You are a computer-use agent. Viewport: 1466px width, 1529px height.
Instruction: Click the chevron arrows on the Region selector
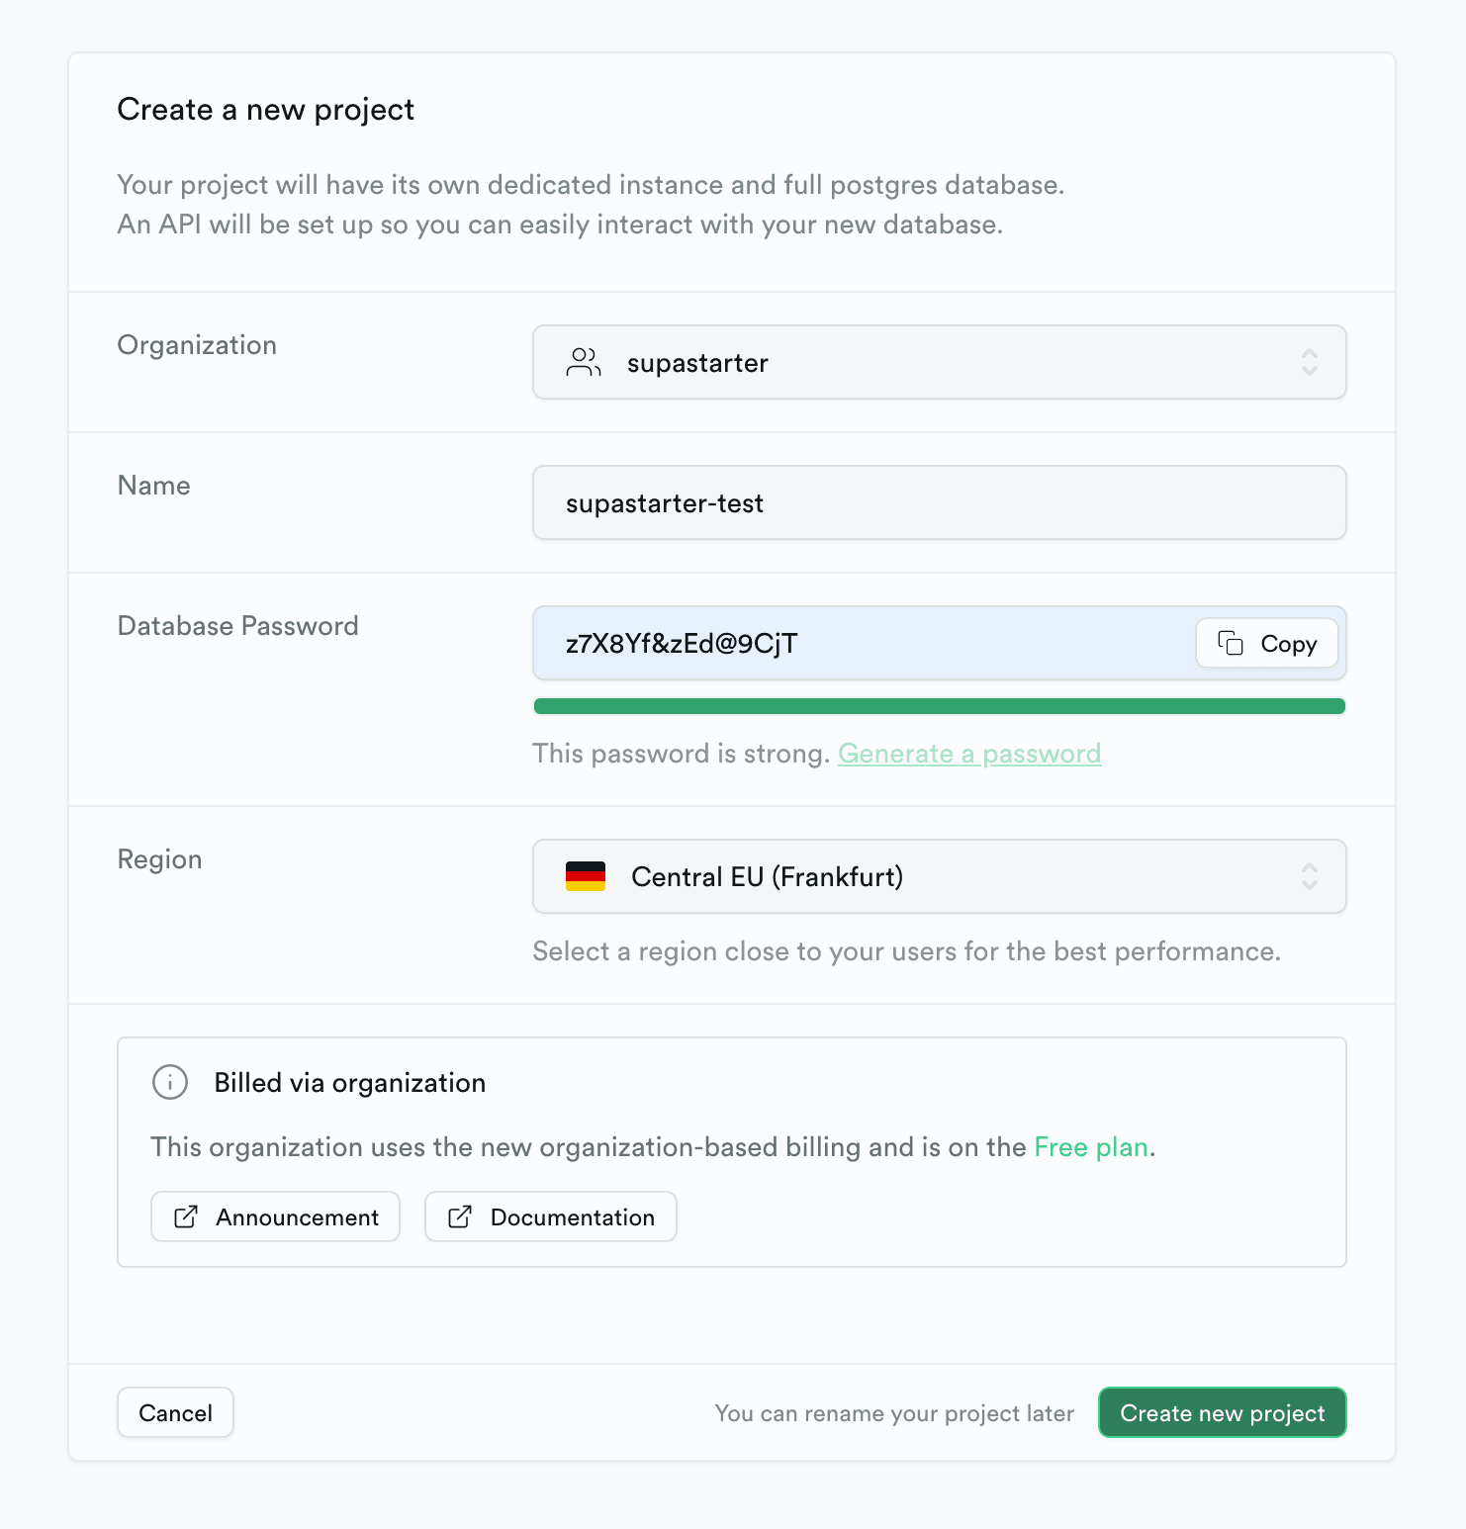1308,876
